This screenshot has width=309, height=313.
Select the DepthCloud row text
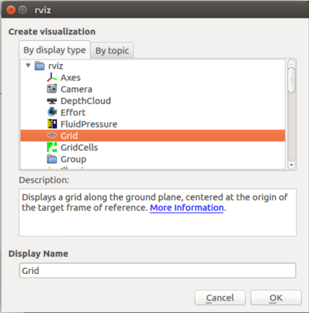click(x=86, y=101)
